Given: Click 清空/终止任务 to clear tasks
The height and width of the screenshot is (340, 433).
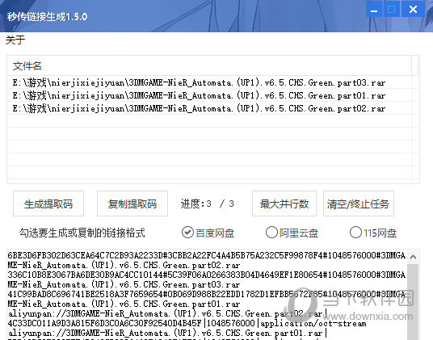Looking at the screenshot, I should (359, 204).
